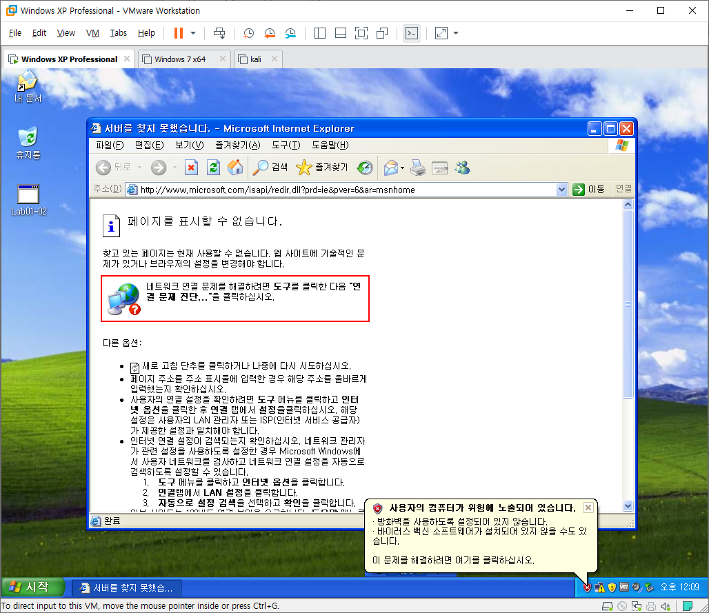The height and width of the screenshot is (613, 709).
Task: Take a snapshot of this virtual machine
Action: coord(248,33)
